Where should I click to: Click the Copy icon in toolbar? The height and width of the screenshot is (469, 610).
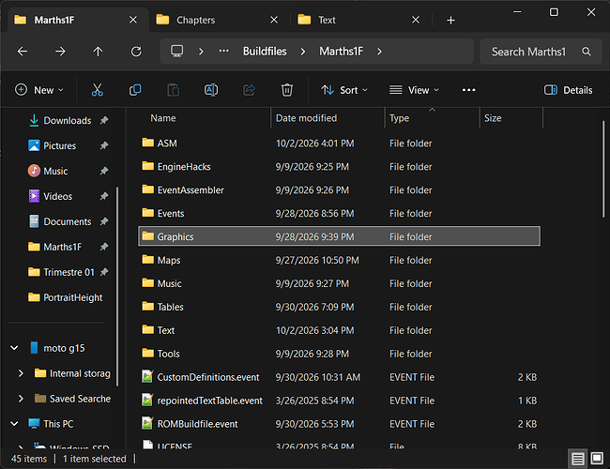135,90
